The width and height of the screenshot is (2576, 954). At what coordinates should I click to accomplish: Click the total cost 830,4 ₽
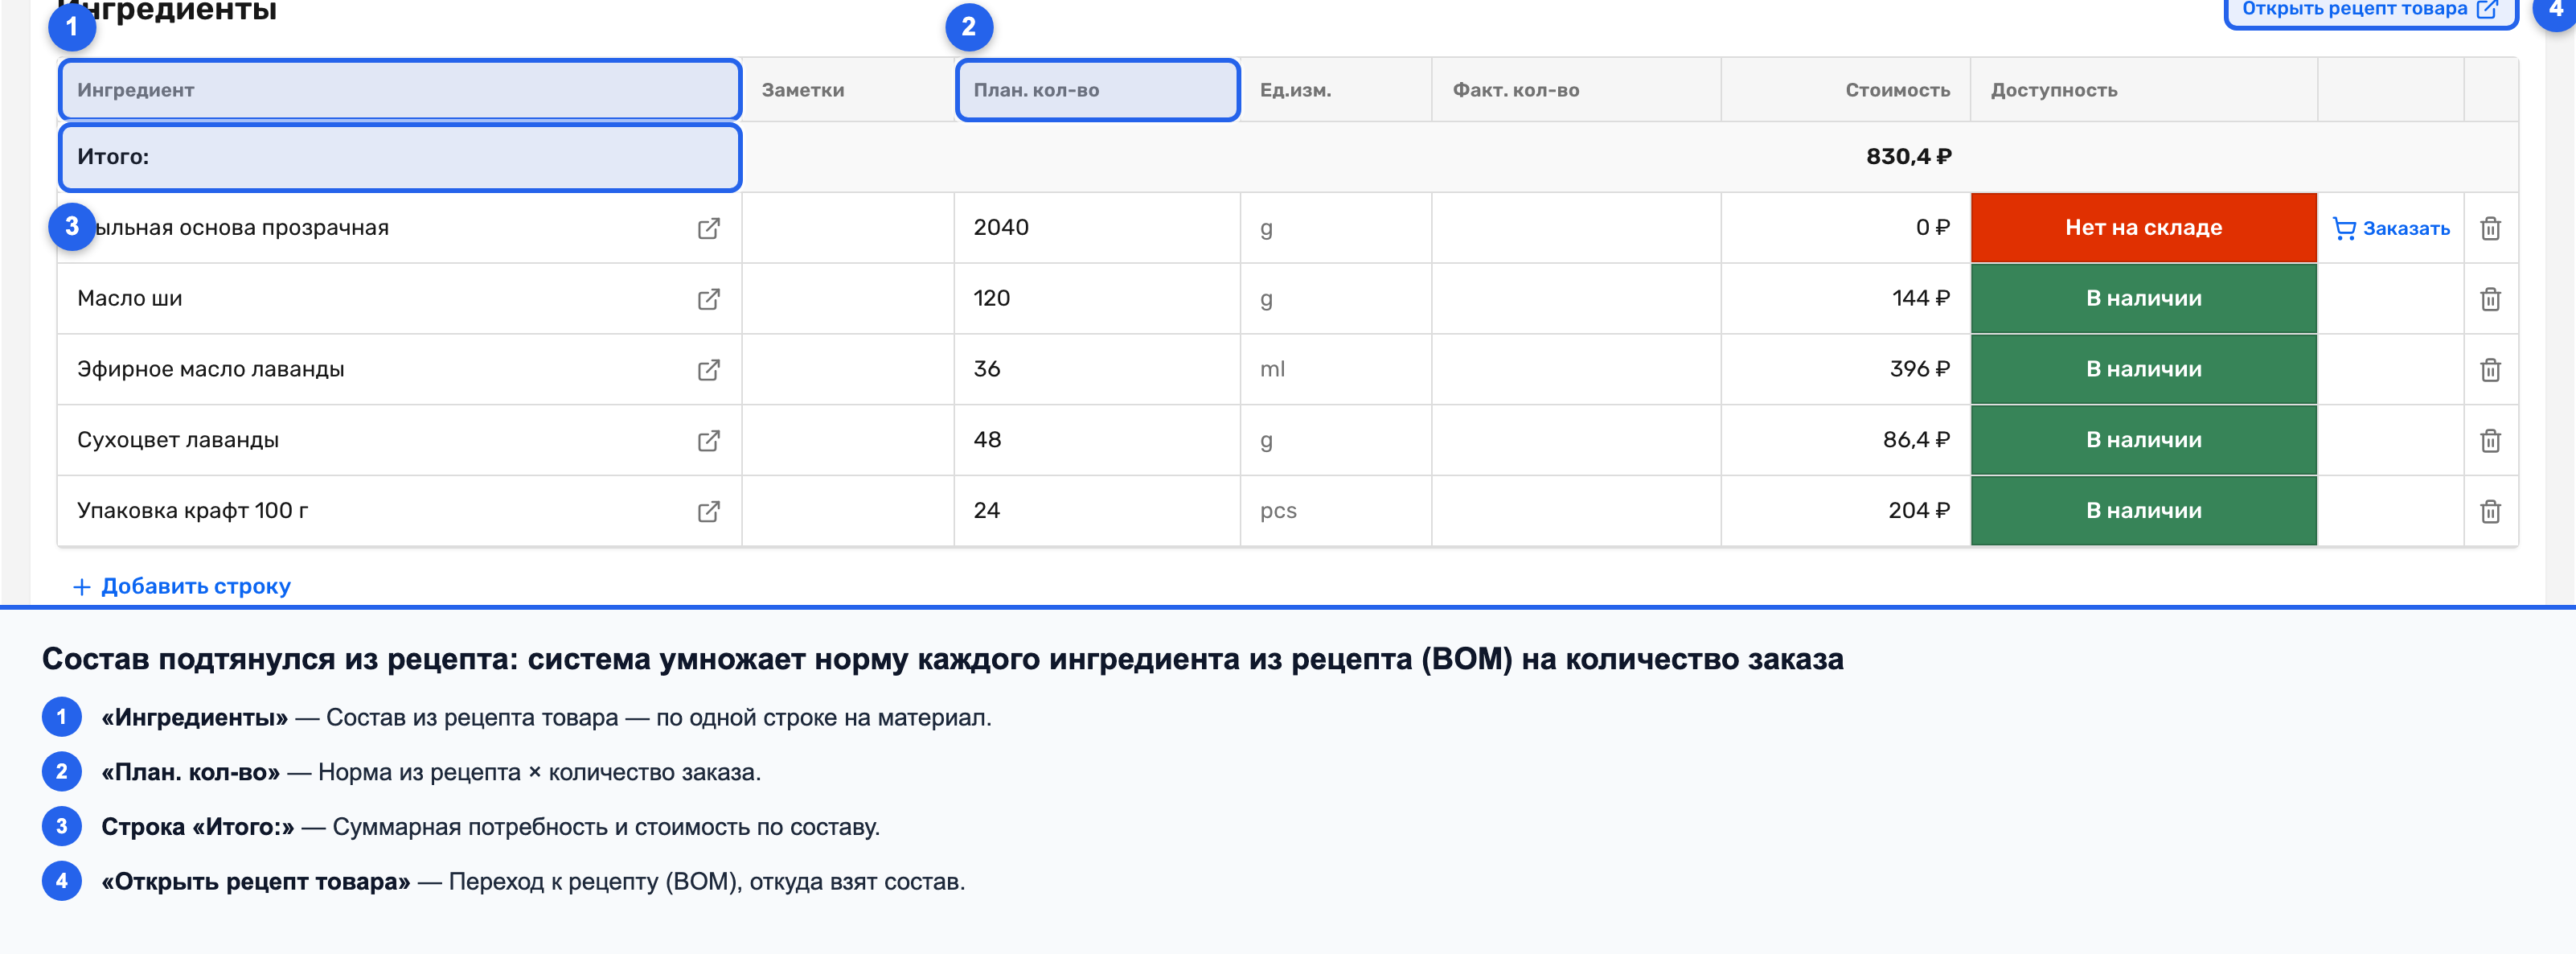(x=1908, y=157)
